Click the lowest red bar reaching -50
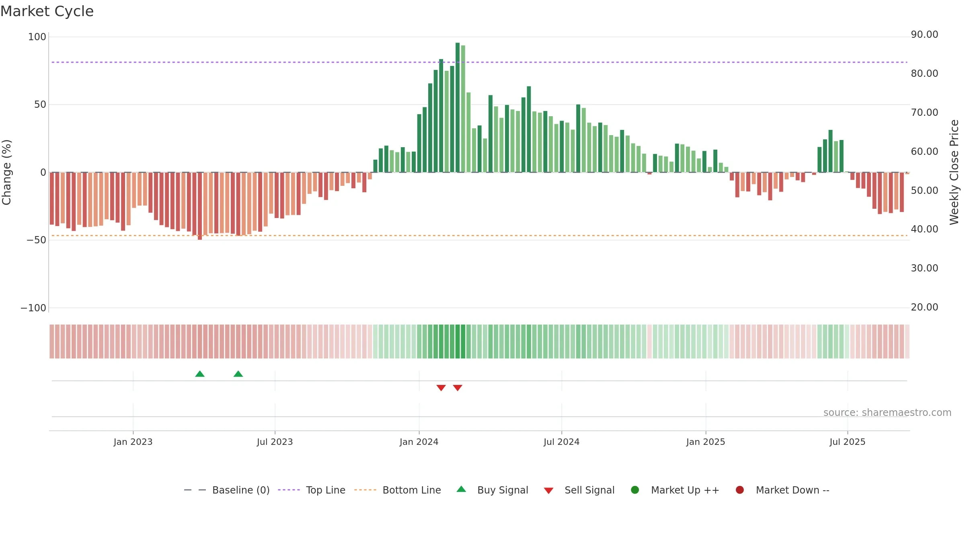This screenshot has height=543, width=965. [x=200, y=206]
